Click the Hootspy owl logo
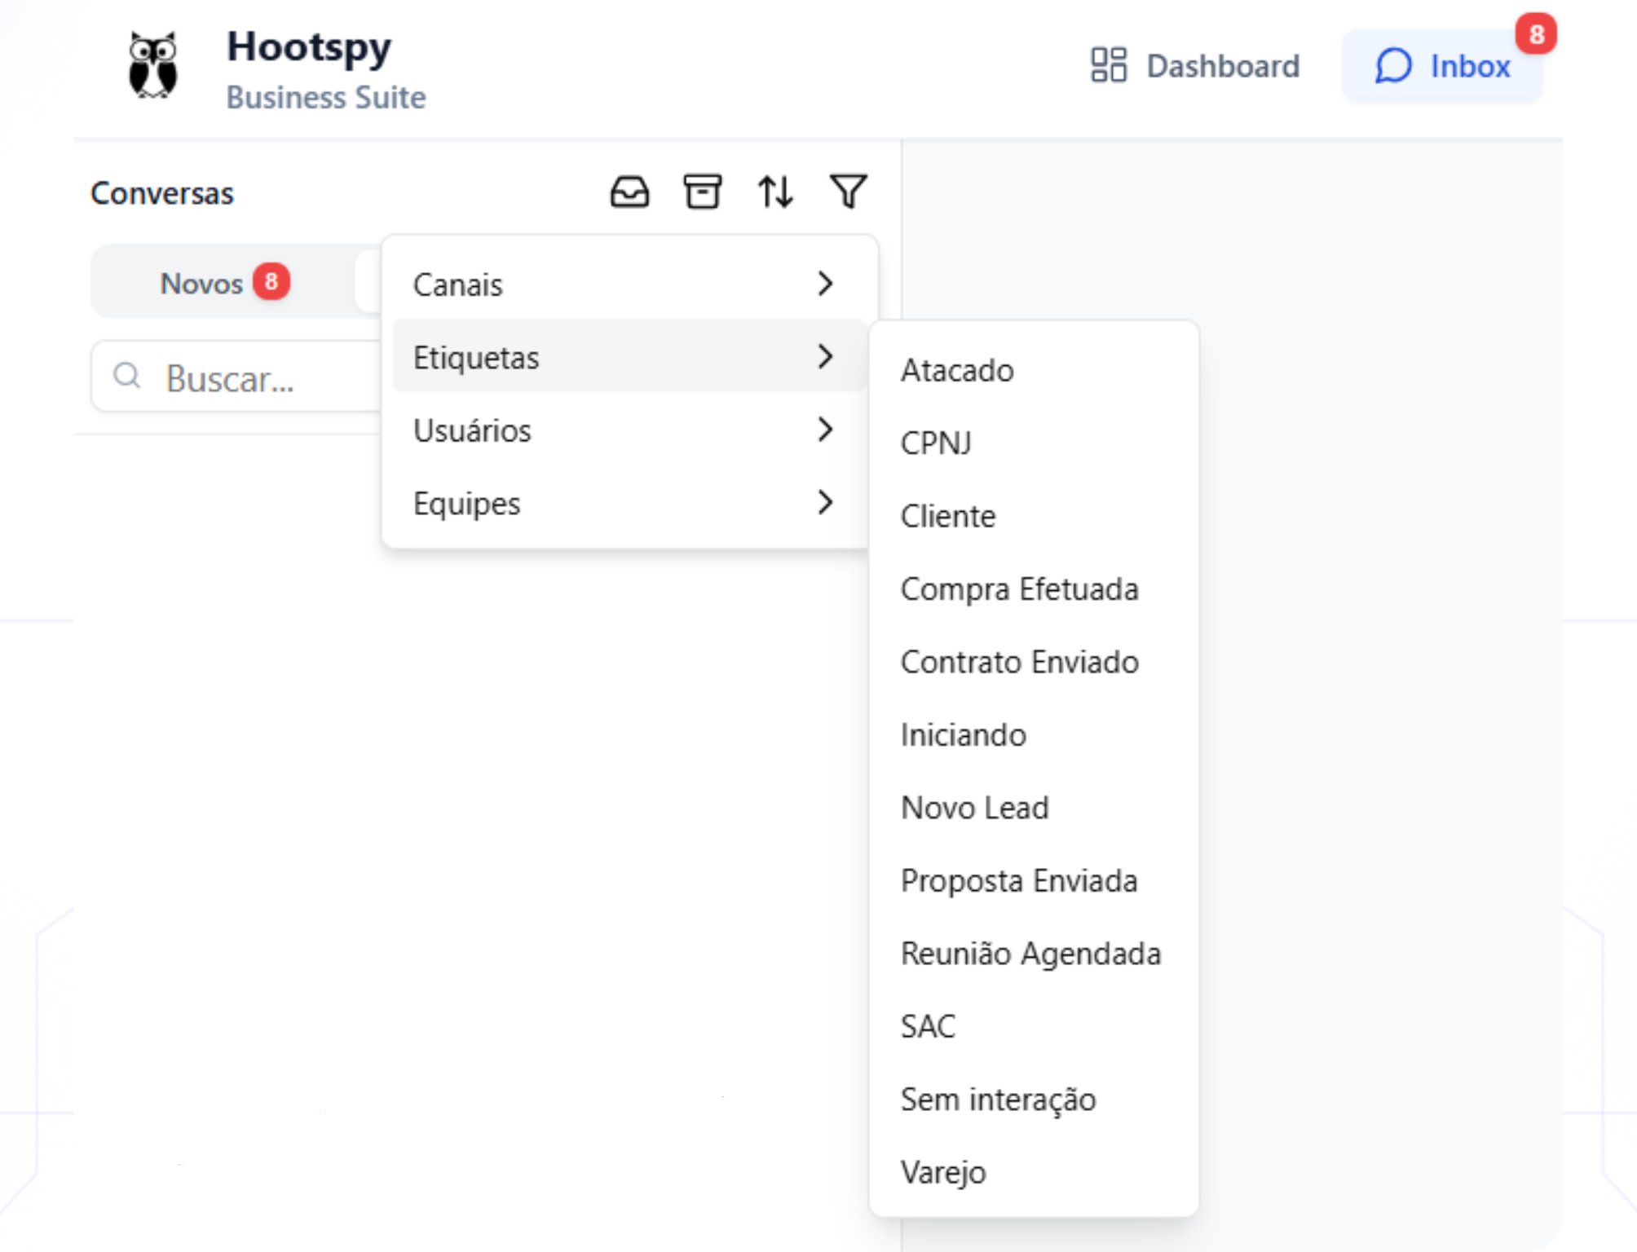 [153, 65]
